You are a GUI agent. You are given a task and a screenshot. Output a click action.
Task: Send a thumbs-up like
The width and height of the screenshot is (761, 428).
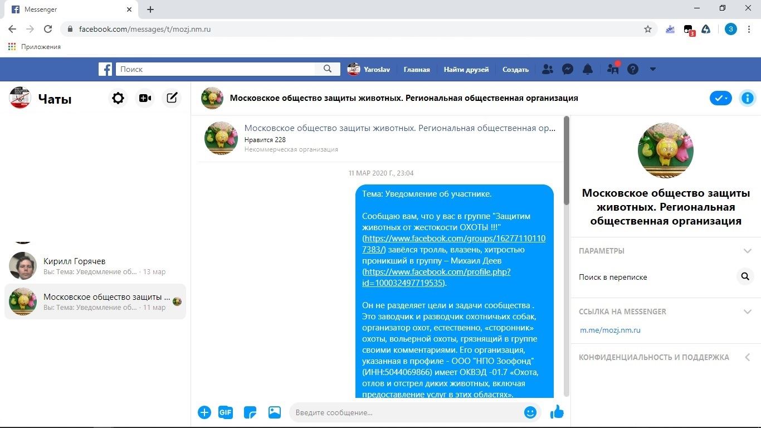557,412
